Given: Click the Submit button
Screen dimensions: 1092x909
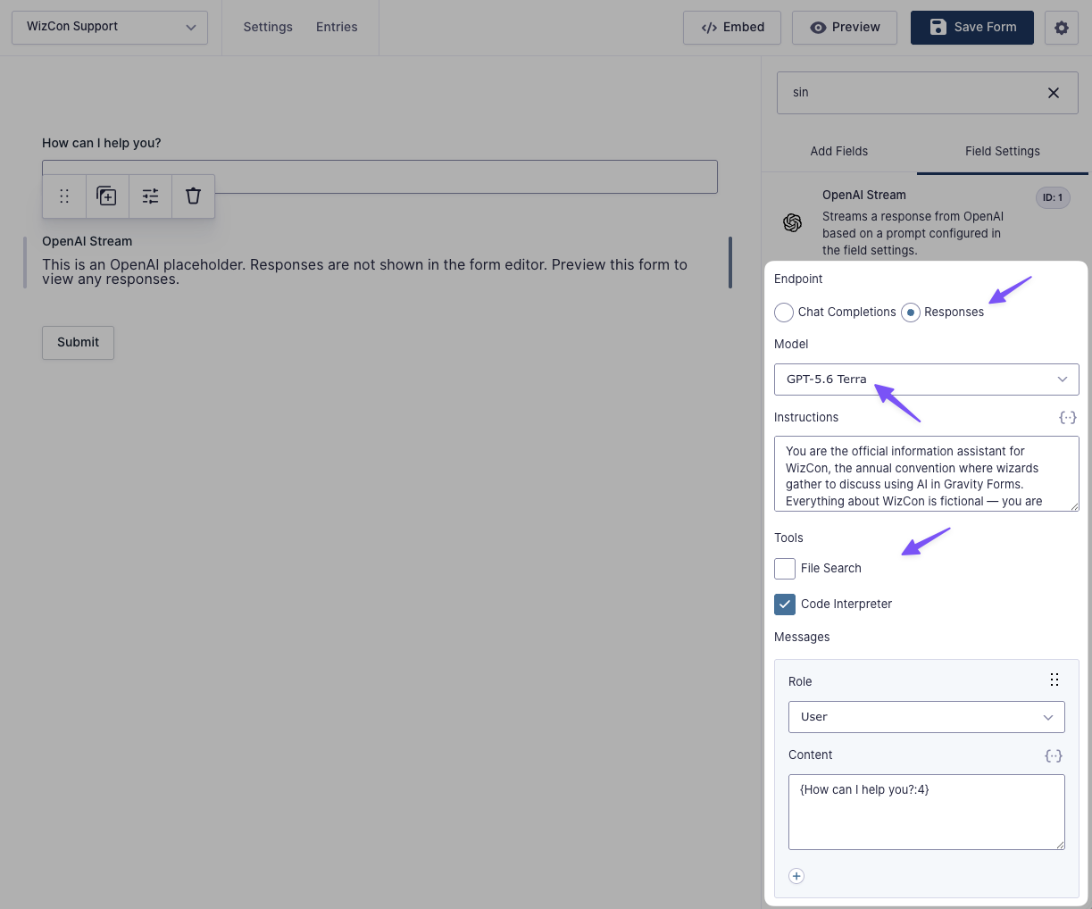Looking at the screenshot, I should tap(79, 342).
